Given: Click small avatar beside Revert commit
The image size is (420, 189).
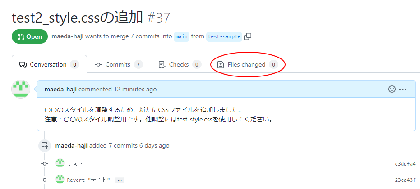Looking at the screenshot, I should coord(60,180).
